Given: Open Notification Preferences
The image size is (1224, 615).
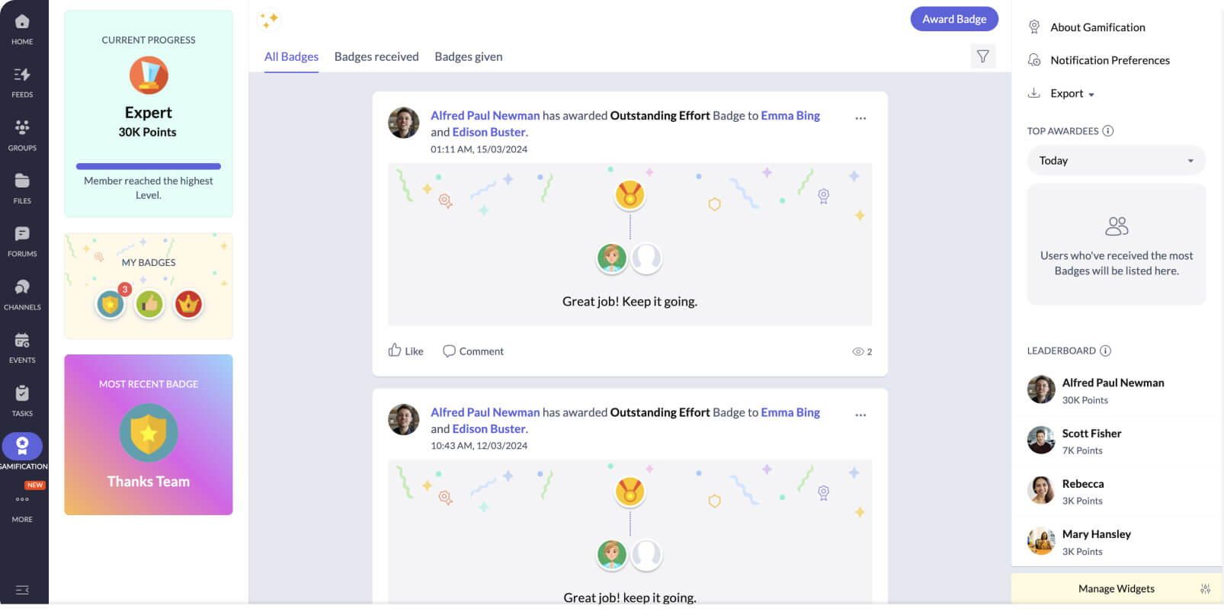Looking at the screenshot, I should coord(1110,60).
